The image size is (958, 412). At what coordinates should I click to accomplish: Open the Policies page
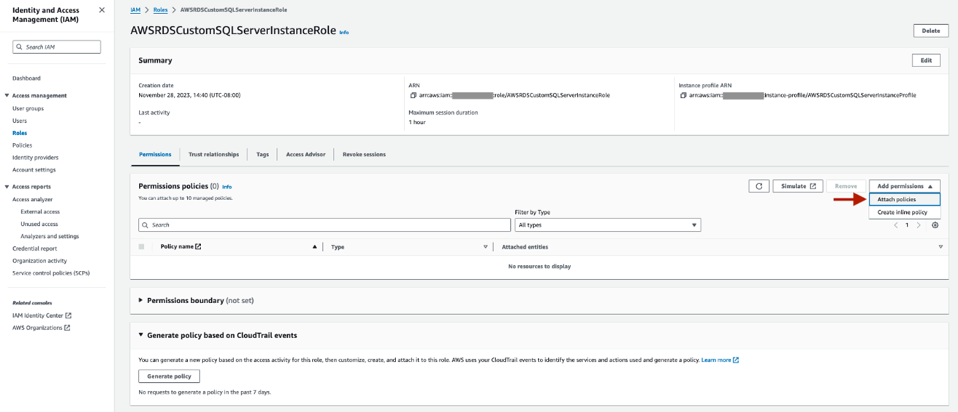pos(22,145)
